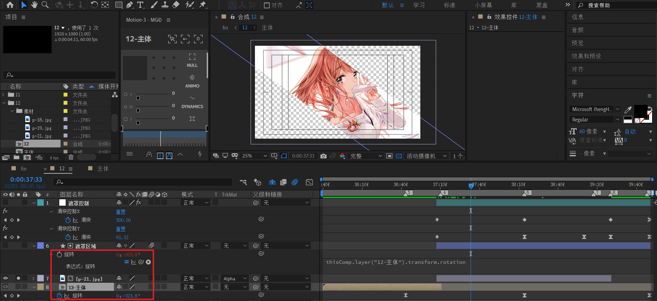The width and height of the screenshot is (657, 301).
Task: Select the Selection arrow tool
Action: [x=23, y=5]
